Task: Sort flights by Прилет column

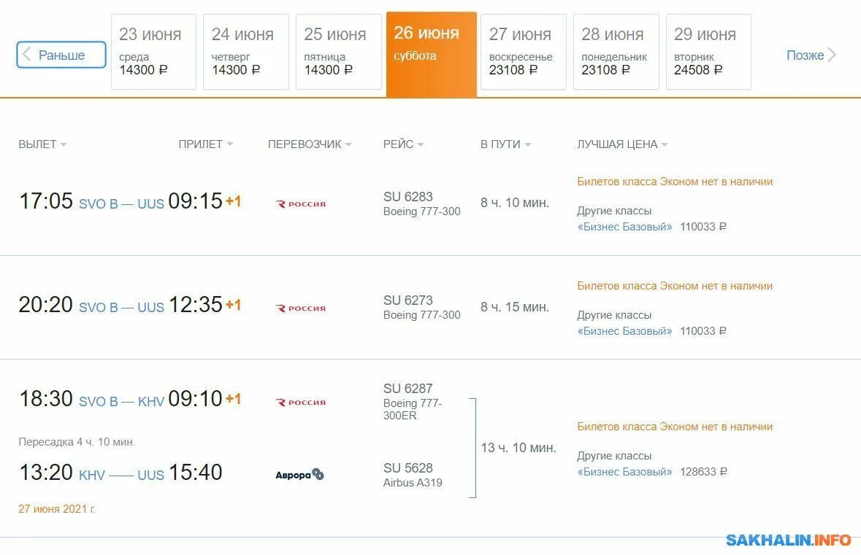Action: click(205, 144)
